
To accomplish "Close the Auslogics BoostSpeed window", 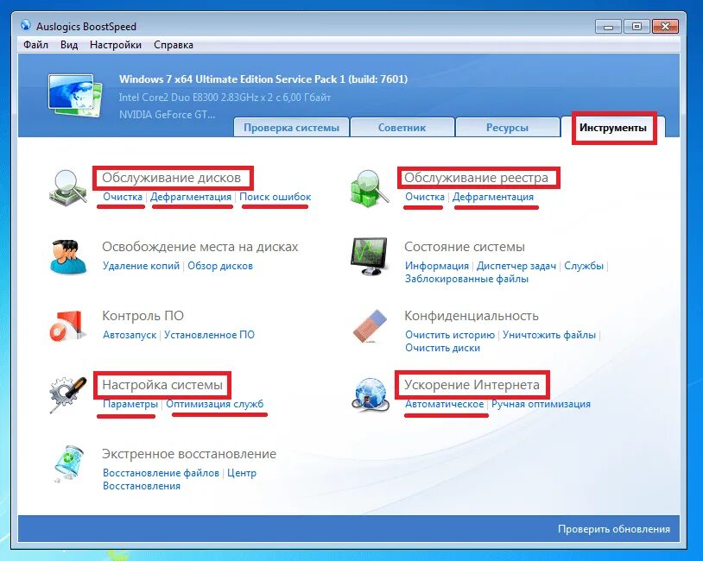I will (665, 27).
